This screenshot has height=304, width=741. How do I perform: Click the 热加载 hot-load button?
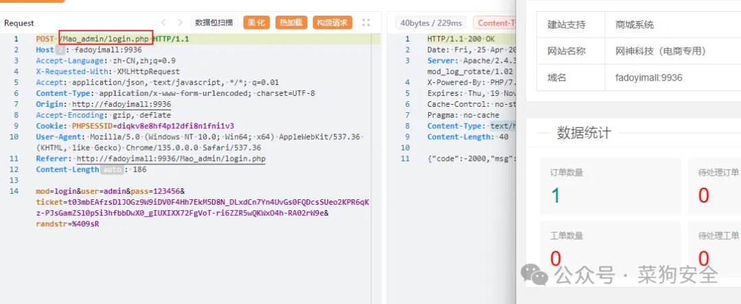coord(291,22)
